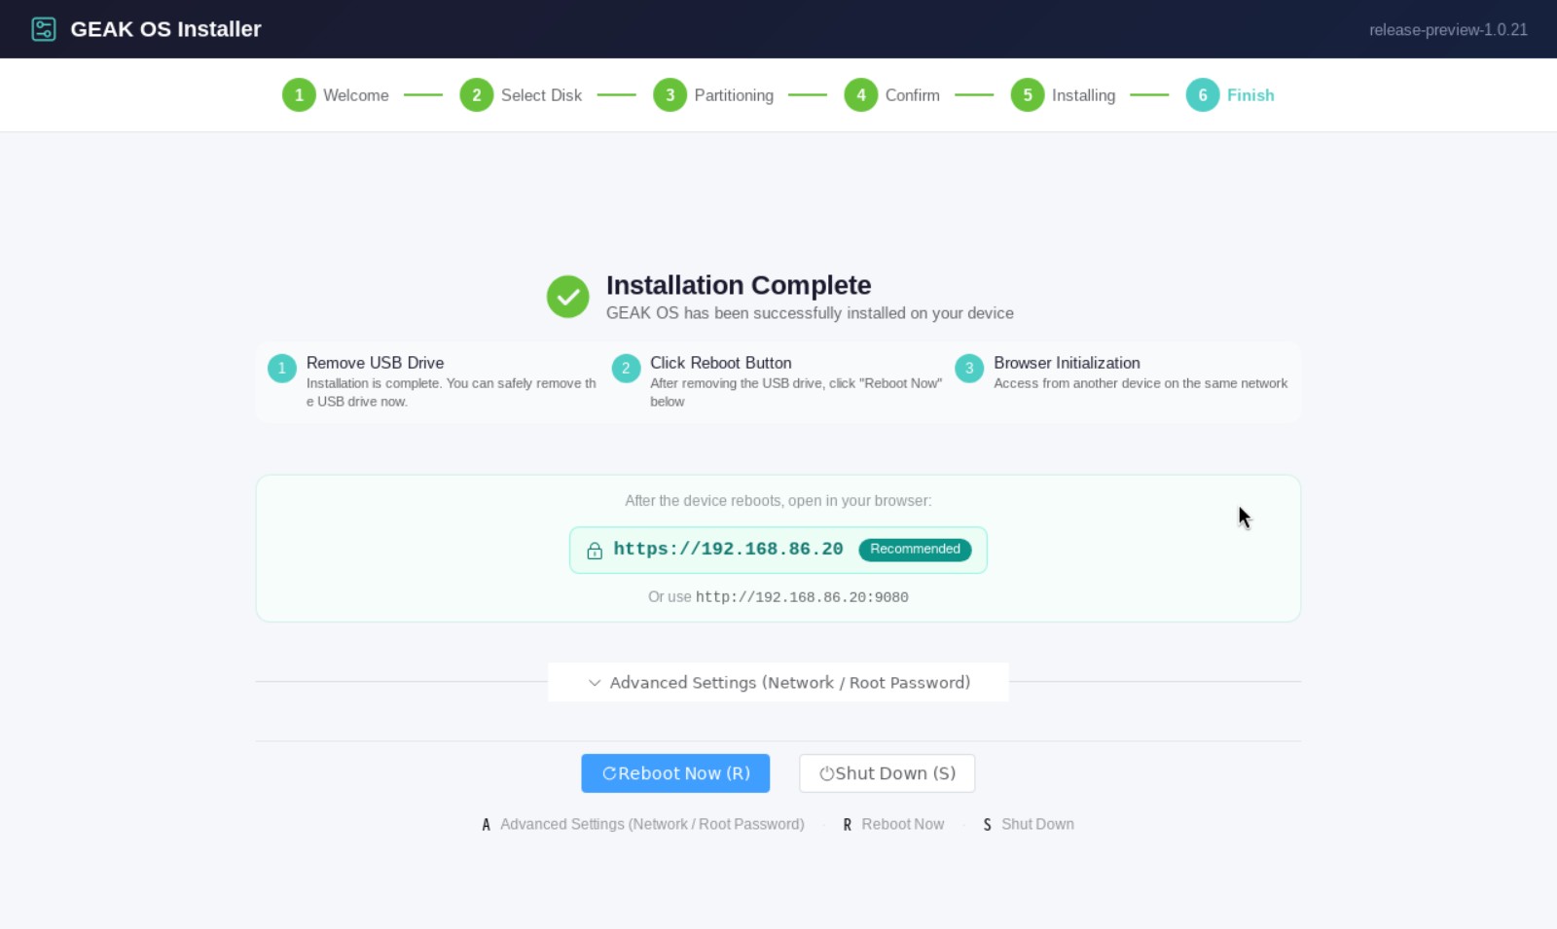Click the A shortcut hint for Advanced Settings
This screenshot has height=929, width=1557.
tap(643, 824)
